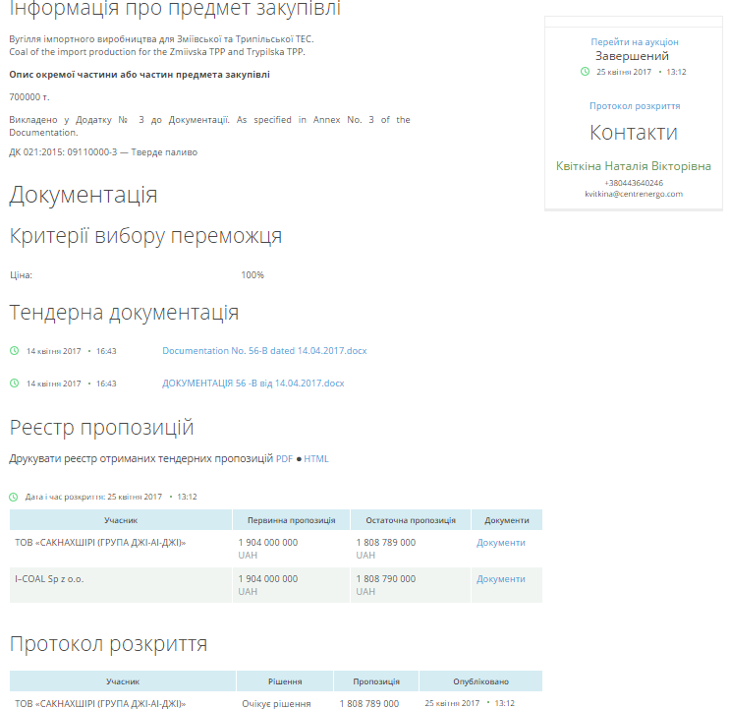The height and width of the screenshot is (709, 730).
Task: Click the clock icon beside the sidebar auction date
Action: click(x=585, y=72)
